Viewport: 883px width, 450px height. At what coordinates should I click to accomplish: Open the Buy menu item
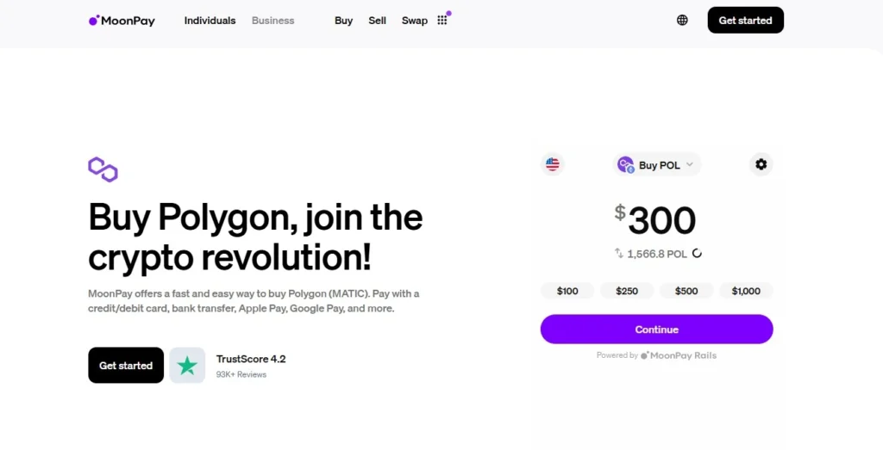343,21
